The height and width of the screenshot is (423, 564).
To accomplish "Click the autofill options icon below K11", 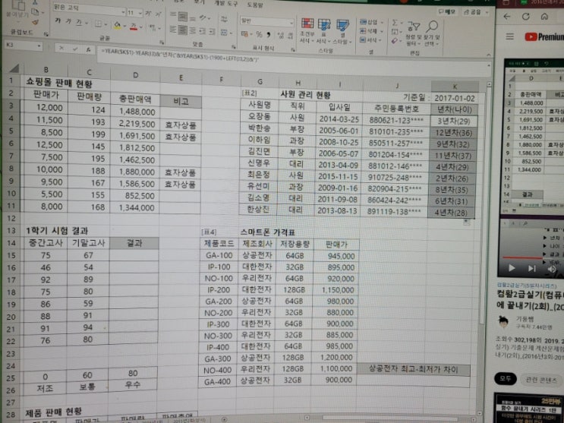I will [466, 223].
